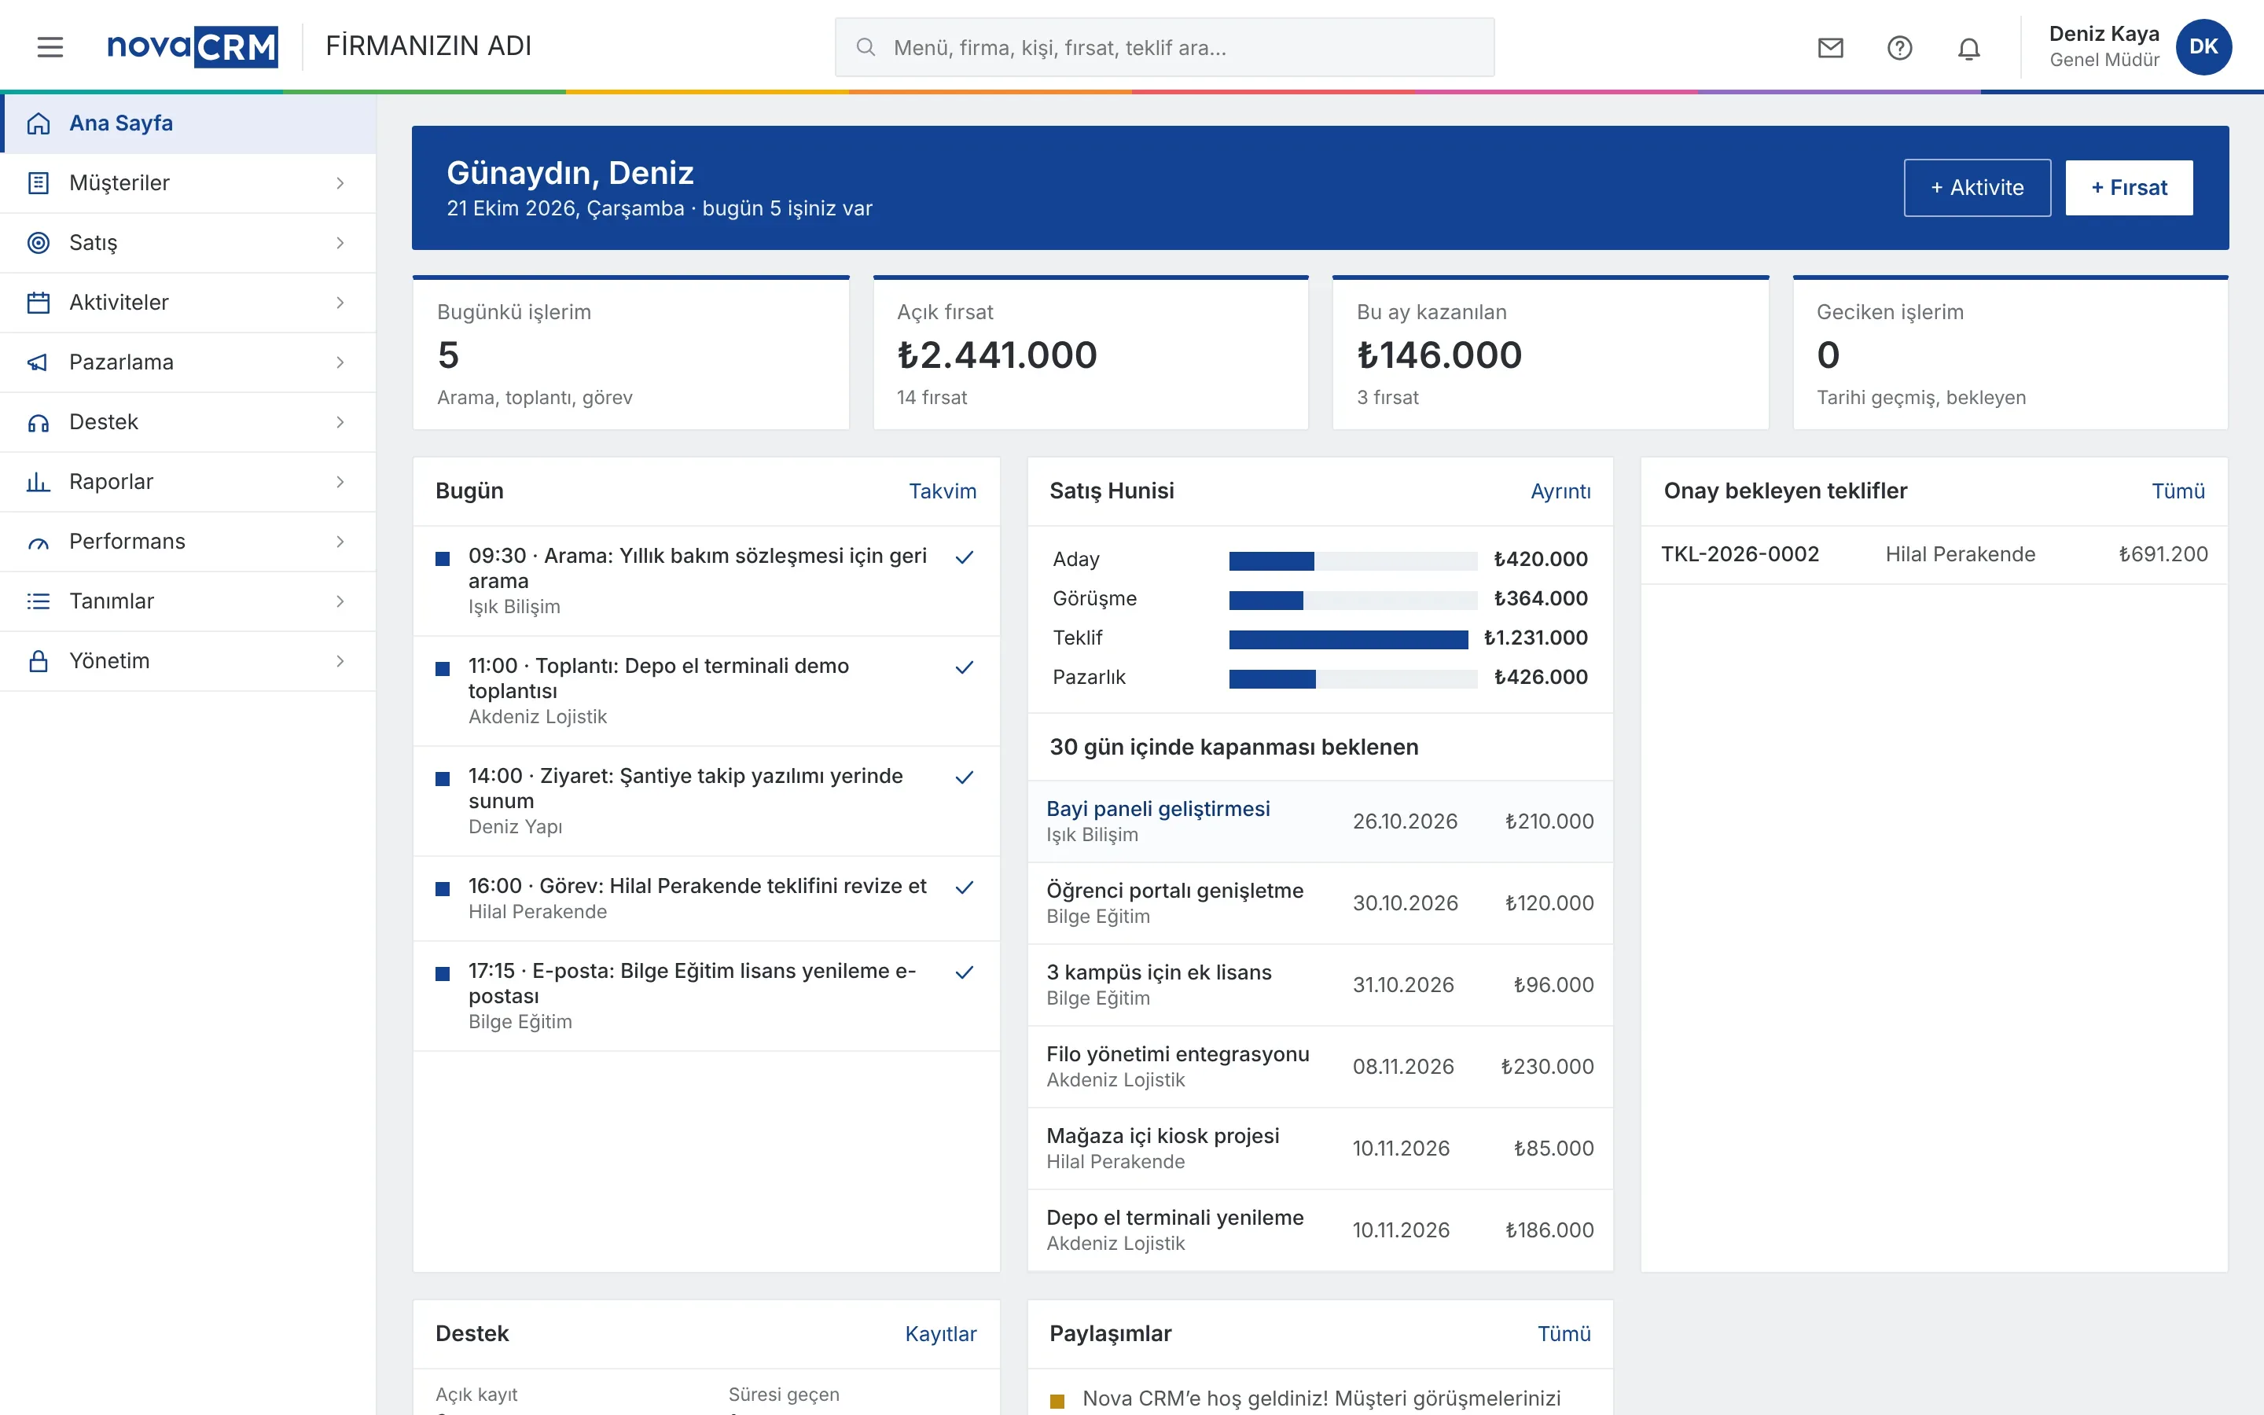Expand the Müşteriler menu chevron
The image size is (2264, 1415).
[x=340, y=183]
